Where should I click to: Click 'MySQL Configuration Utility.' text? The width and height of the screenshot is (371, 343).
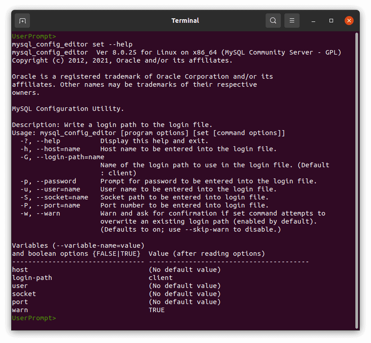click(x=68, y=109)
